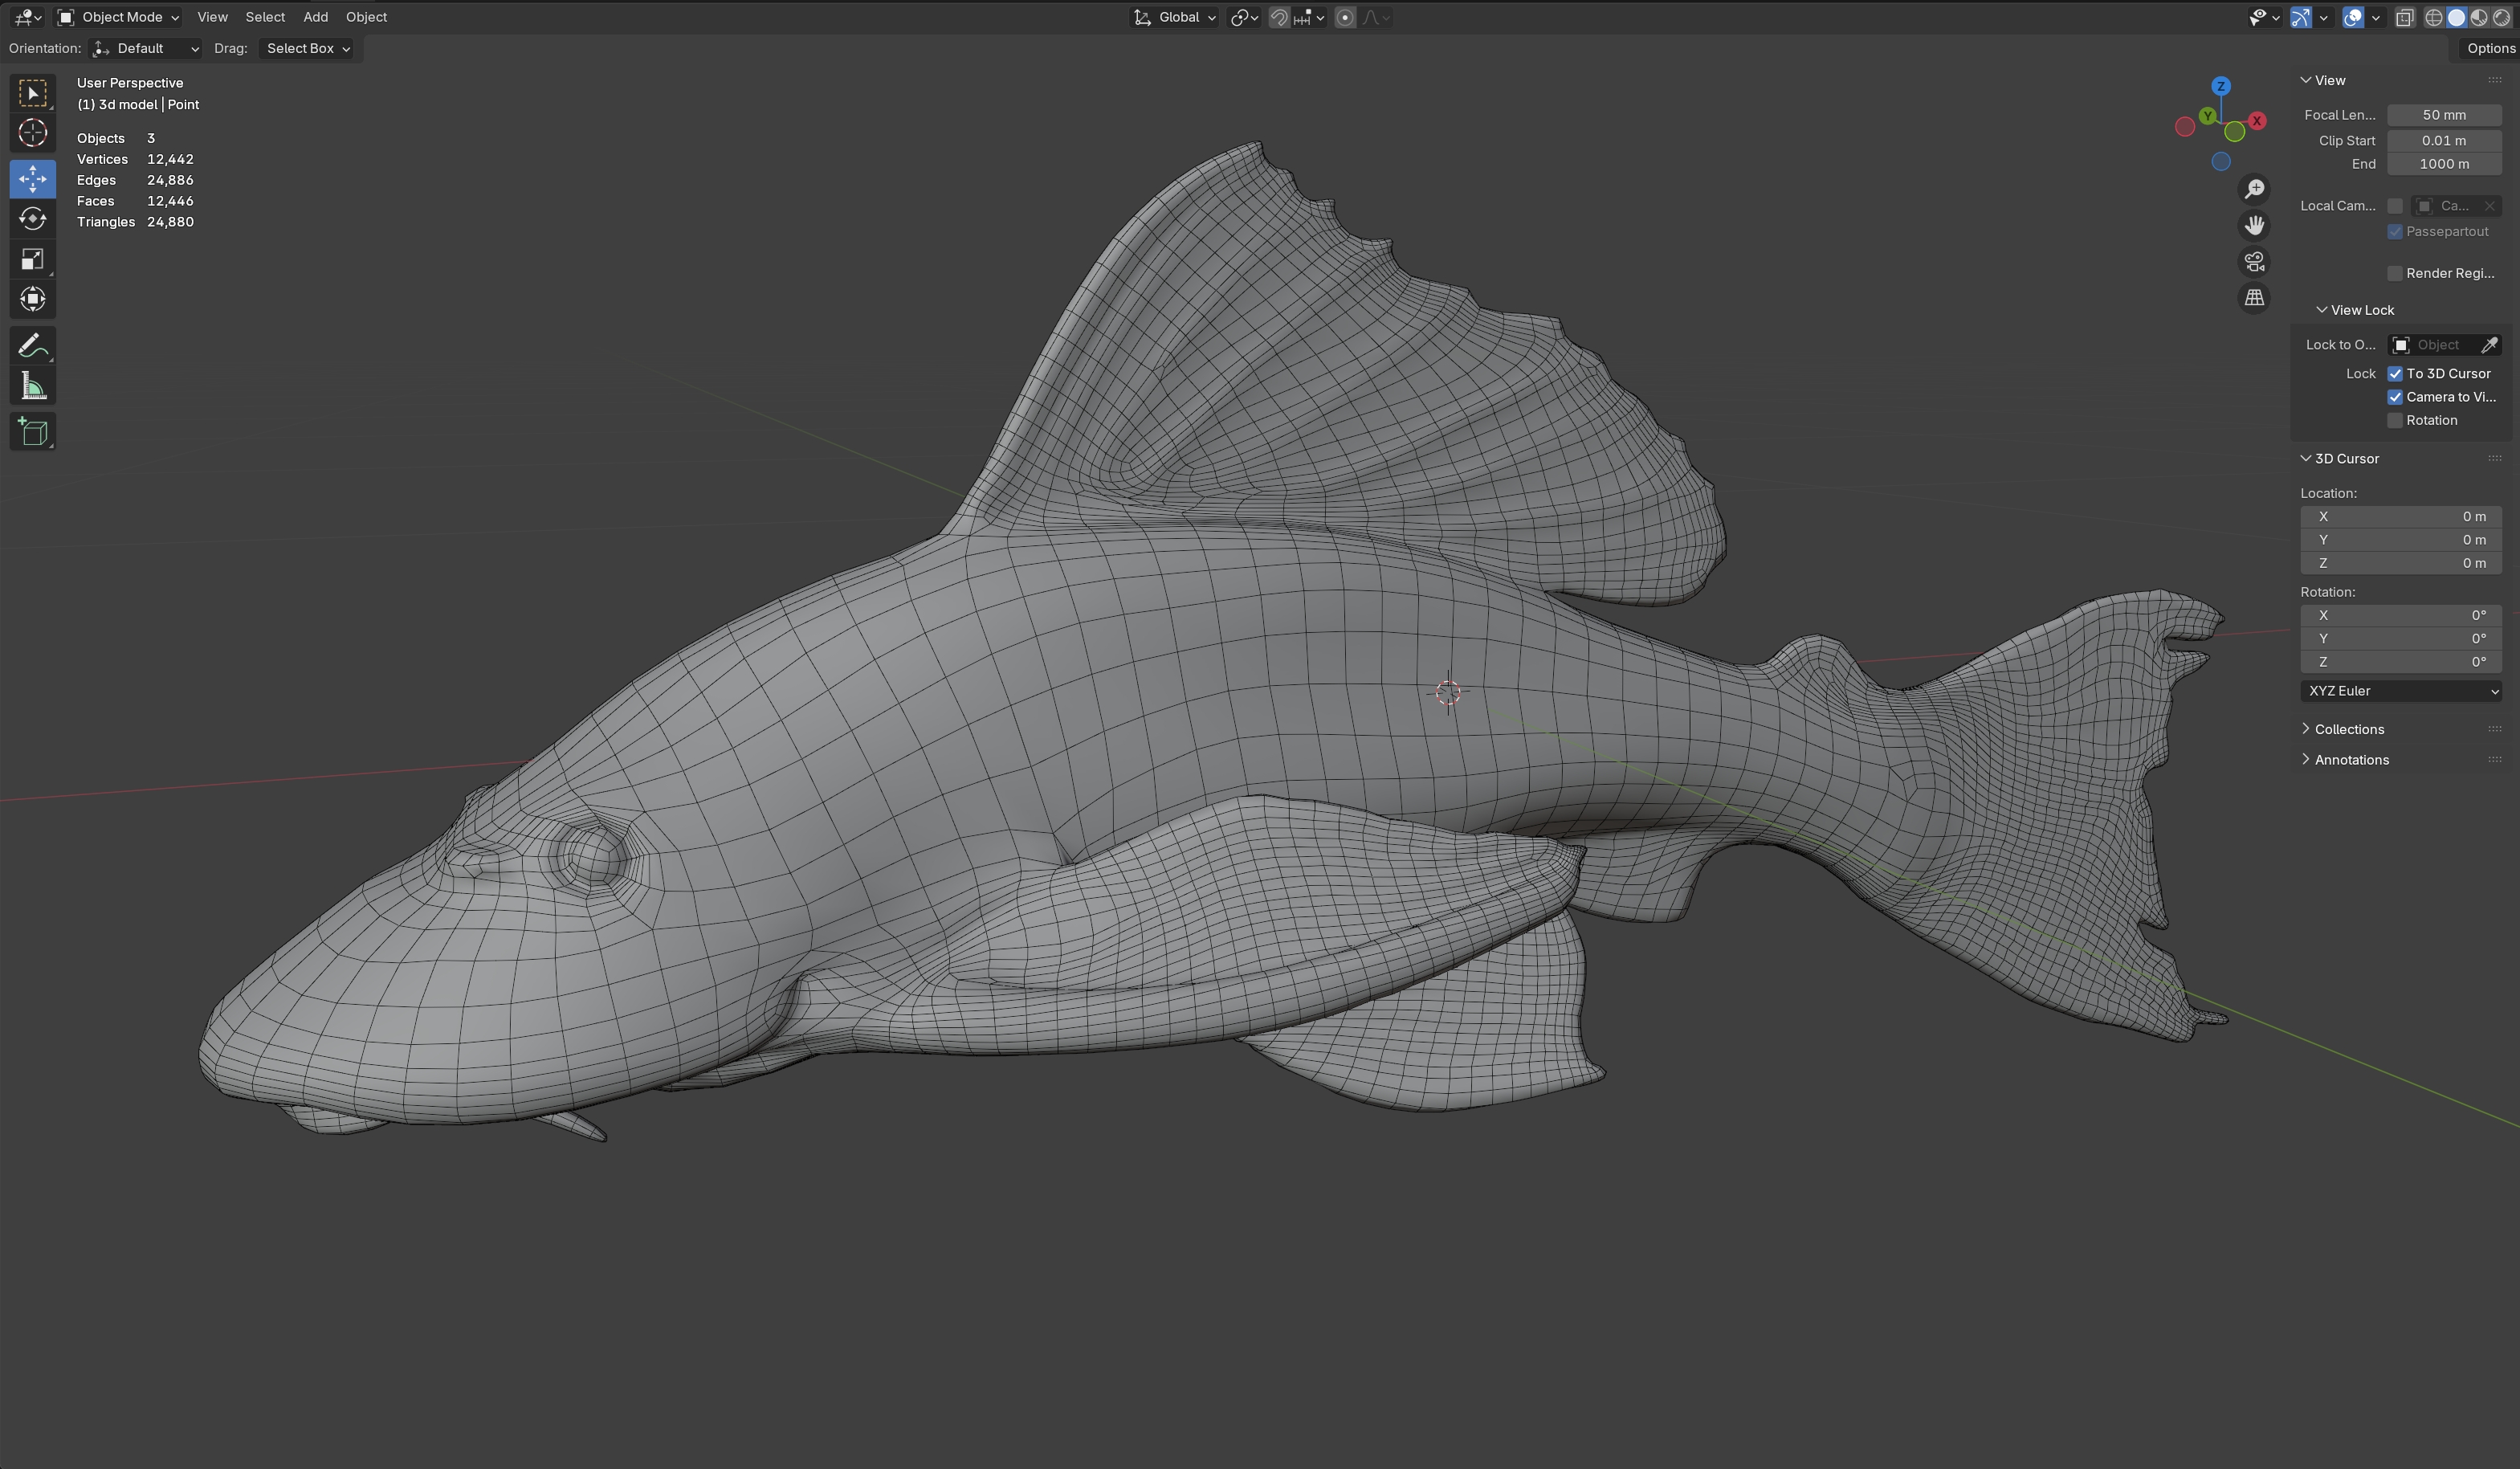Select the Cursor tool in toolbar

click(x=33, y=133)
